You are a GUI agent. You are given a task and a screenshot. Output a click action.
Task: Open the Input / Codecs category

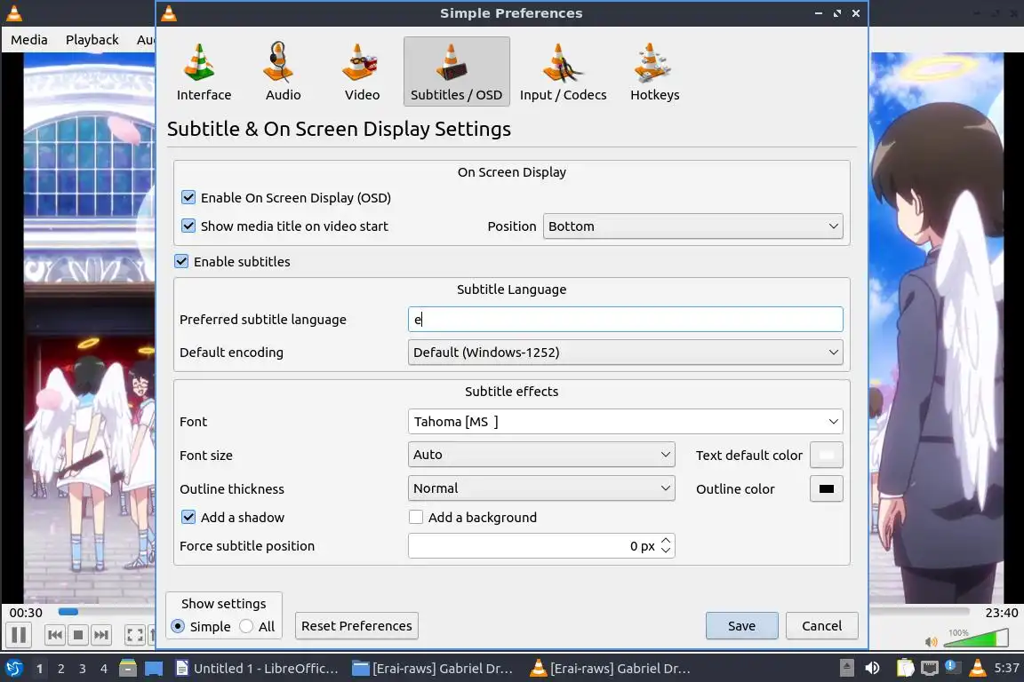point(563,72)
